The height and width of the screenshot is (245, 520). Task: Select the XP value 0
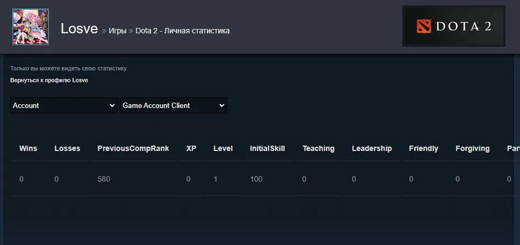(189, 179)
